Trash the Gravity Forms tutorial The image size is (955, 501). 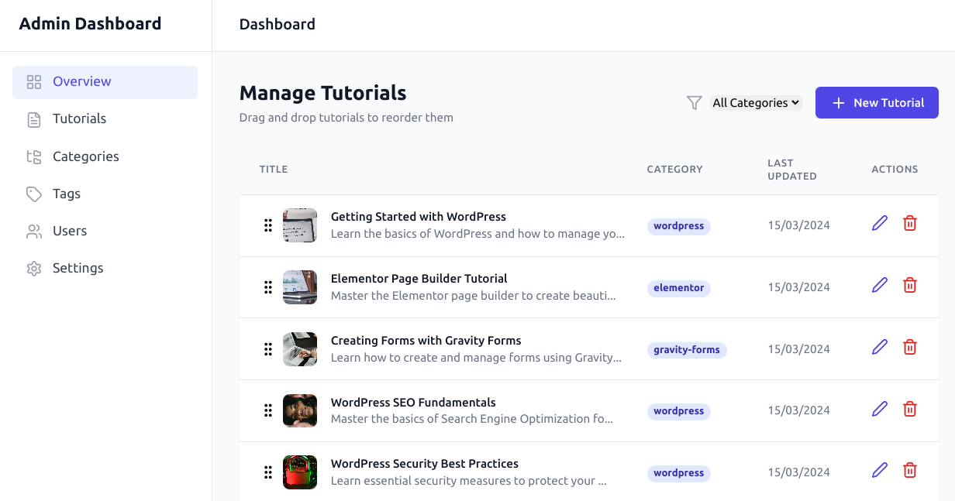pyautogui.click(x=910, y=347)
